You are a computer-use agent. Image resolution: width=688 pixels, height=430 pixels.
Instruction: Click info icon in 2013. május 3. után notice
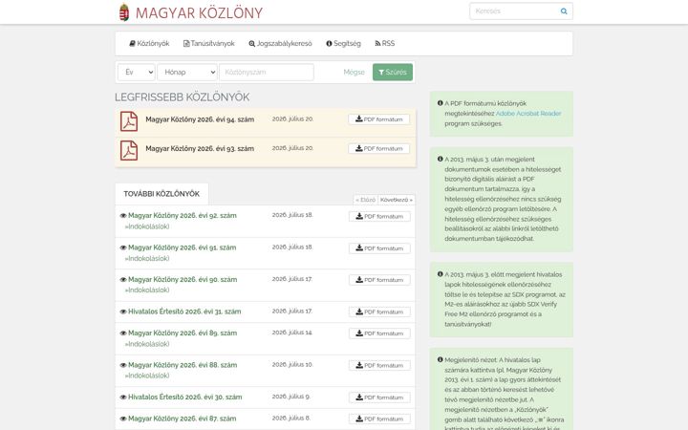pyautogui.click(x=441, y=159)
